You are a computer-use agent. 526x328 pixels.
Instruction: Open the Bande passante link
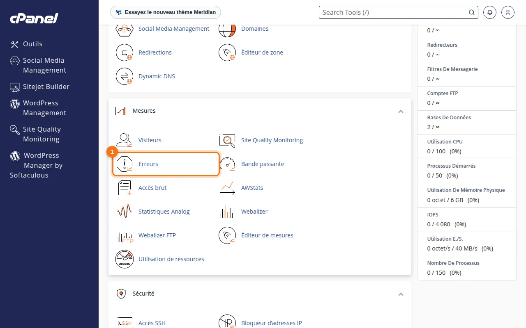pos(263,164)
